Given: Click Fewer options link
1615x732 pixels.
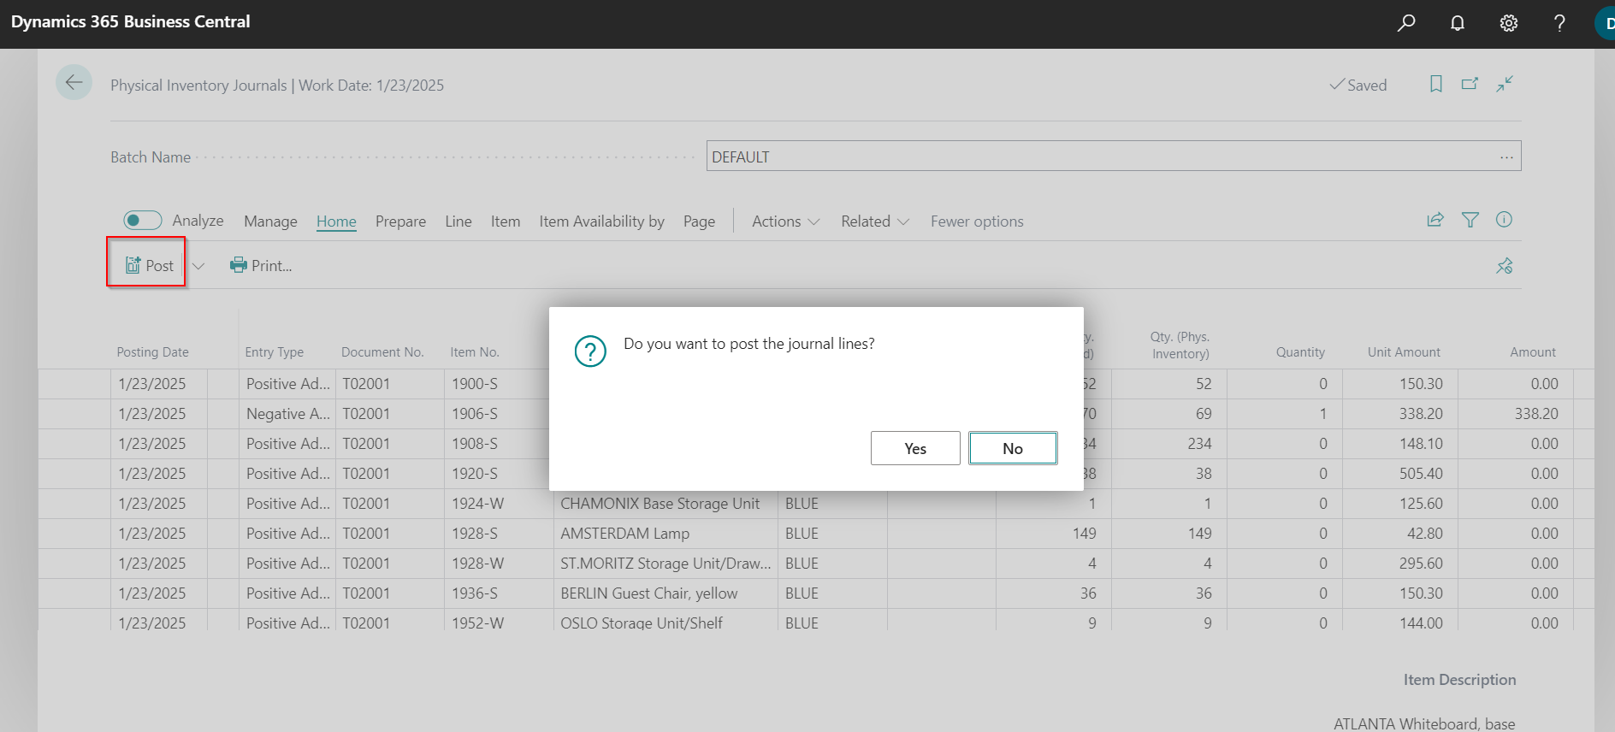Looking at the screenshot, I should click(977, 221).
